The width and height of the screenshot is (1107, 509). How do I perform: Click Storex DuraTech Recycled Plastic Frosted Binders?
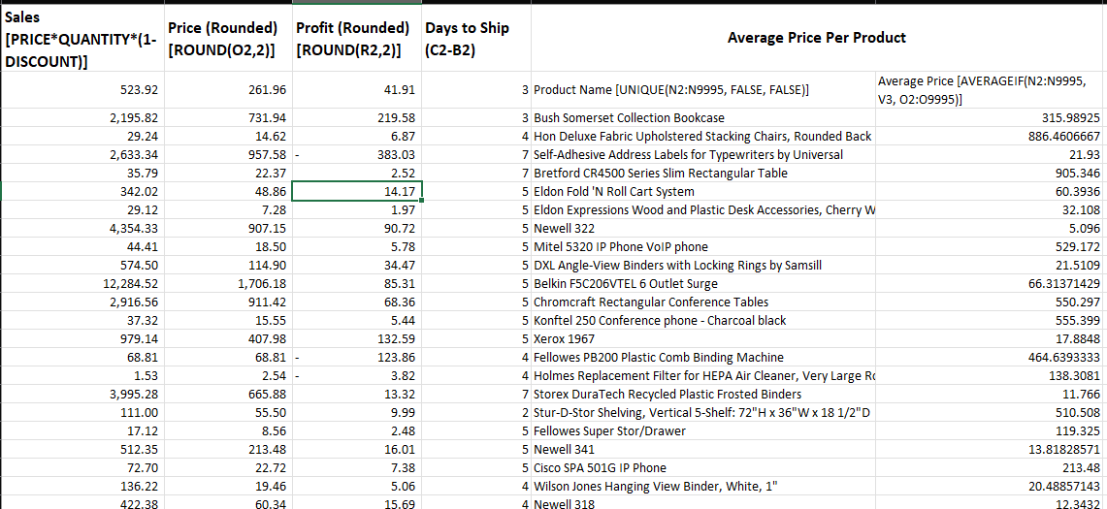click(x=703, y=394)
